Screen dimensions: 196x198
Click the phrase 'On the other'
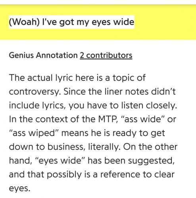click(150, 147)
